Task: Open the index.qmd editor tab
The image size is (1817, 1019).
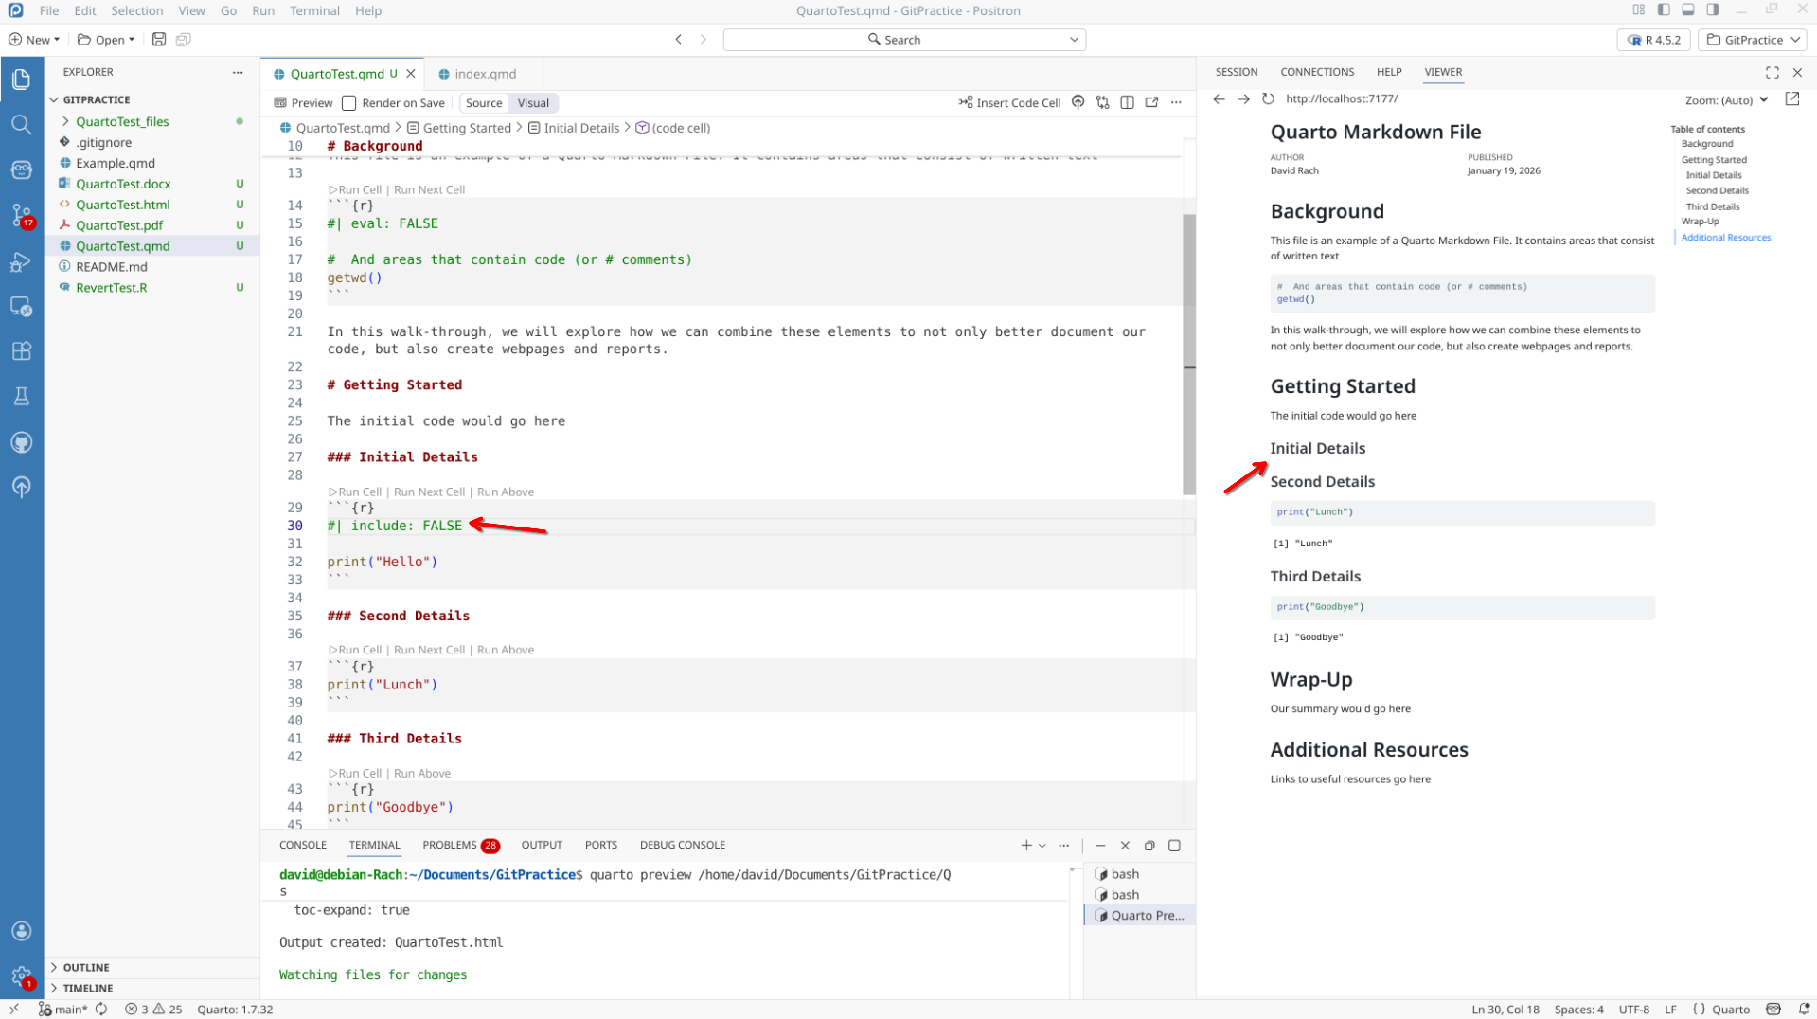Action: click(485, 74)
